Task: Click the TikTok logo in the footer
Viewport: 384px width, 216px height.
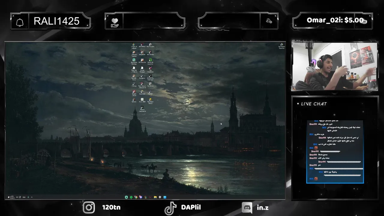Action: [171, 208]
